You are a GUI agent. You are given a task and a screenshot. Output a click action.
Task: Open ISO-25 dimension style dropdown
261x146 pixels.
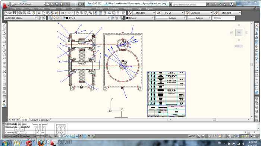point(172,13)
